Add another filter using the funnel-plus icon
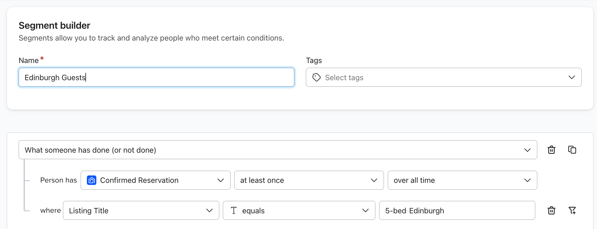This screenshot has height=229, width=597. tap(572, 210)
